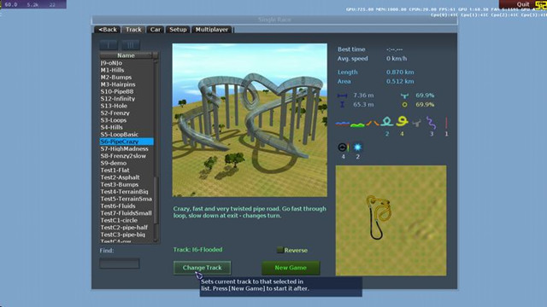Select track TestC2-pipe-half in the list

[126, 228]
